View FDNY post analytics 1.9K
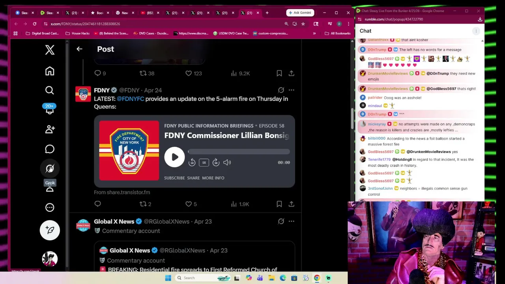 240,204
